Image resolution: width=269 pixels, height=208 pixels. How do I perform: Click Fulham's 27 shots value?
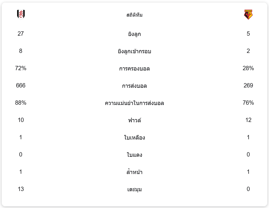21,34
